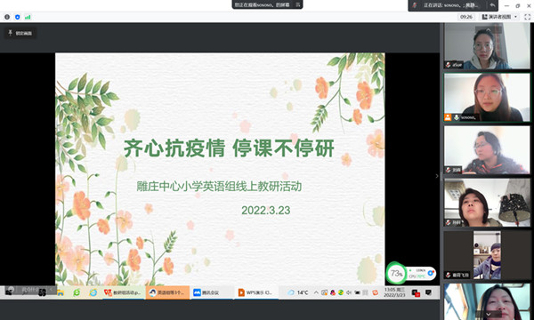534x320 pixels.
Task: Select the fifth participant's narrow video thumbnail
Action: pos(487,255)
